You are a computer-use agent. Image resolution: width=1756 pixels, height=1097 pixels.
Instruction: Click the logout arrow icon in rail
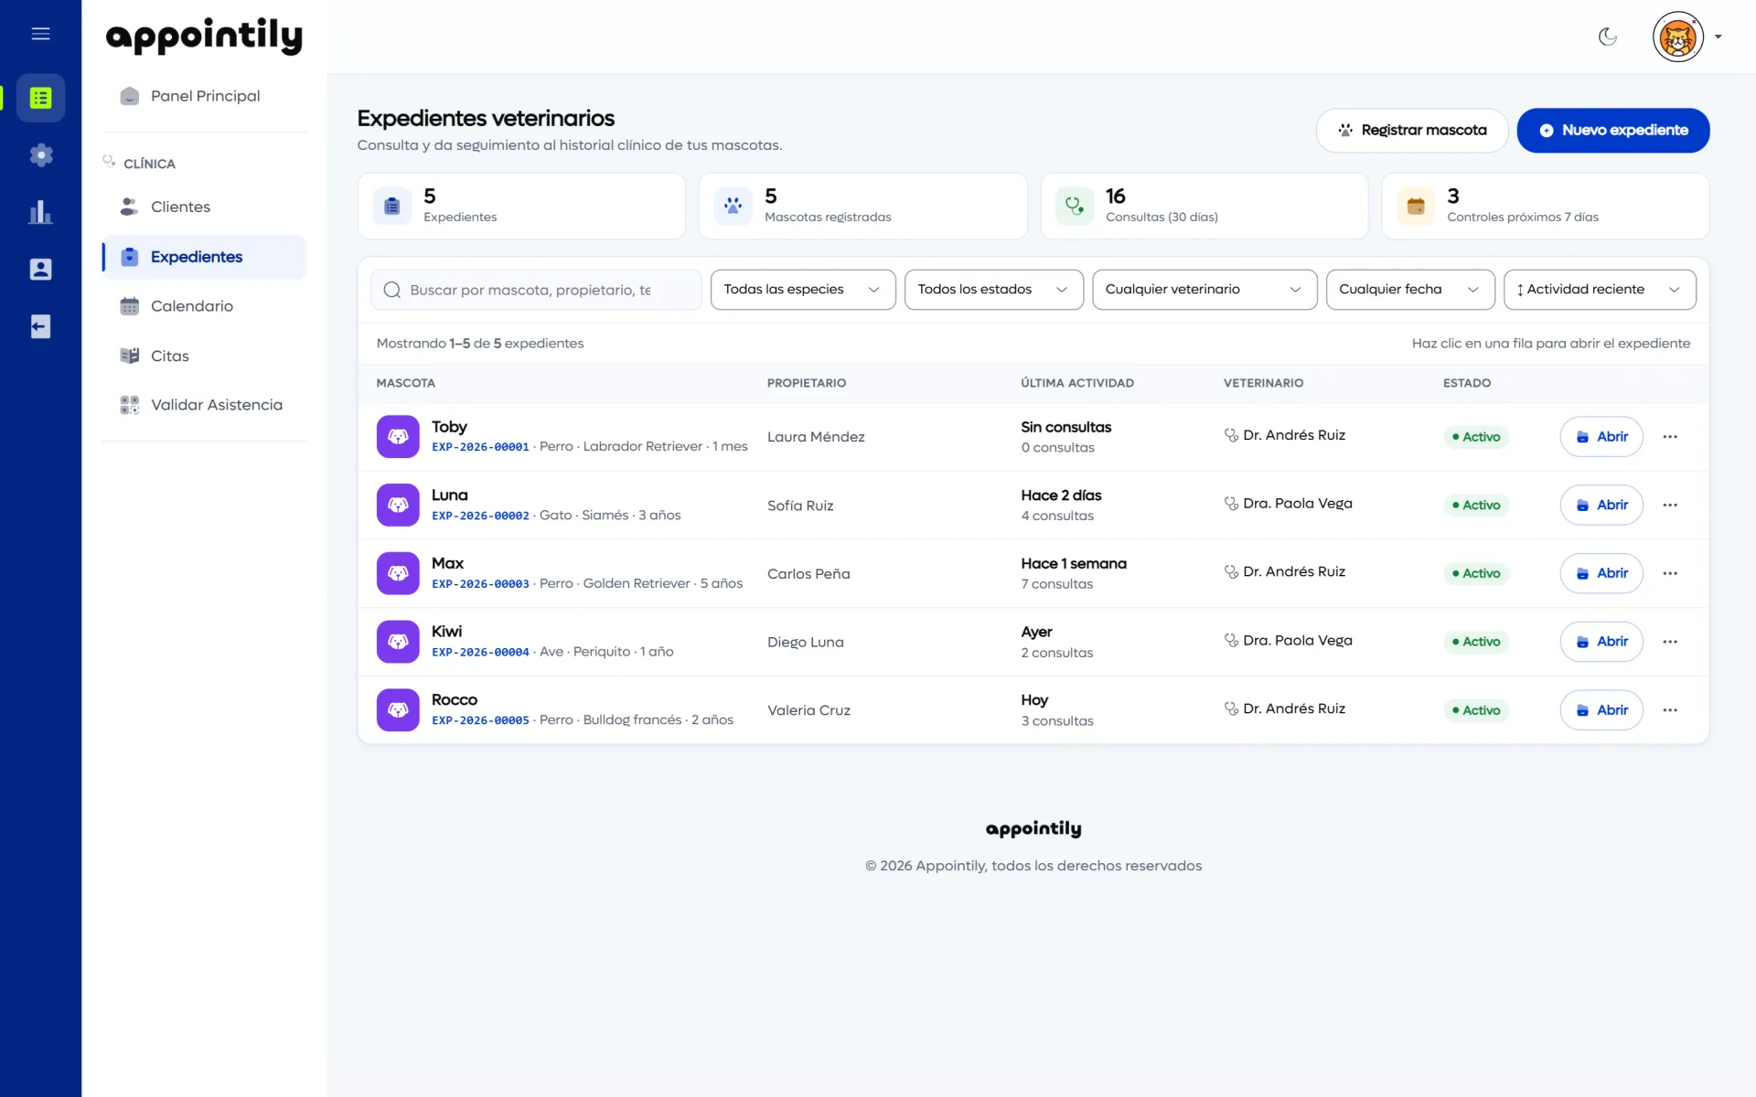click(x=40, y=326)
